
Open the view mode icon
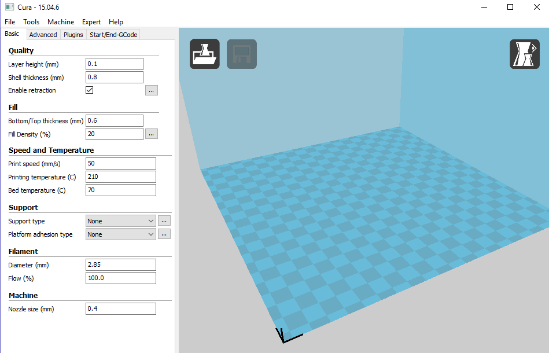(x=524, y=53)
